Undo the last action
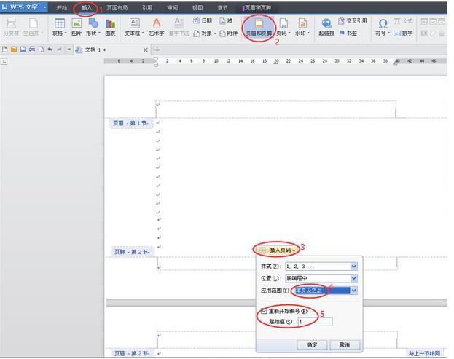454x359 pixels. (x=50, y=50)
